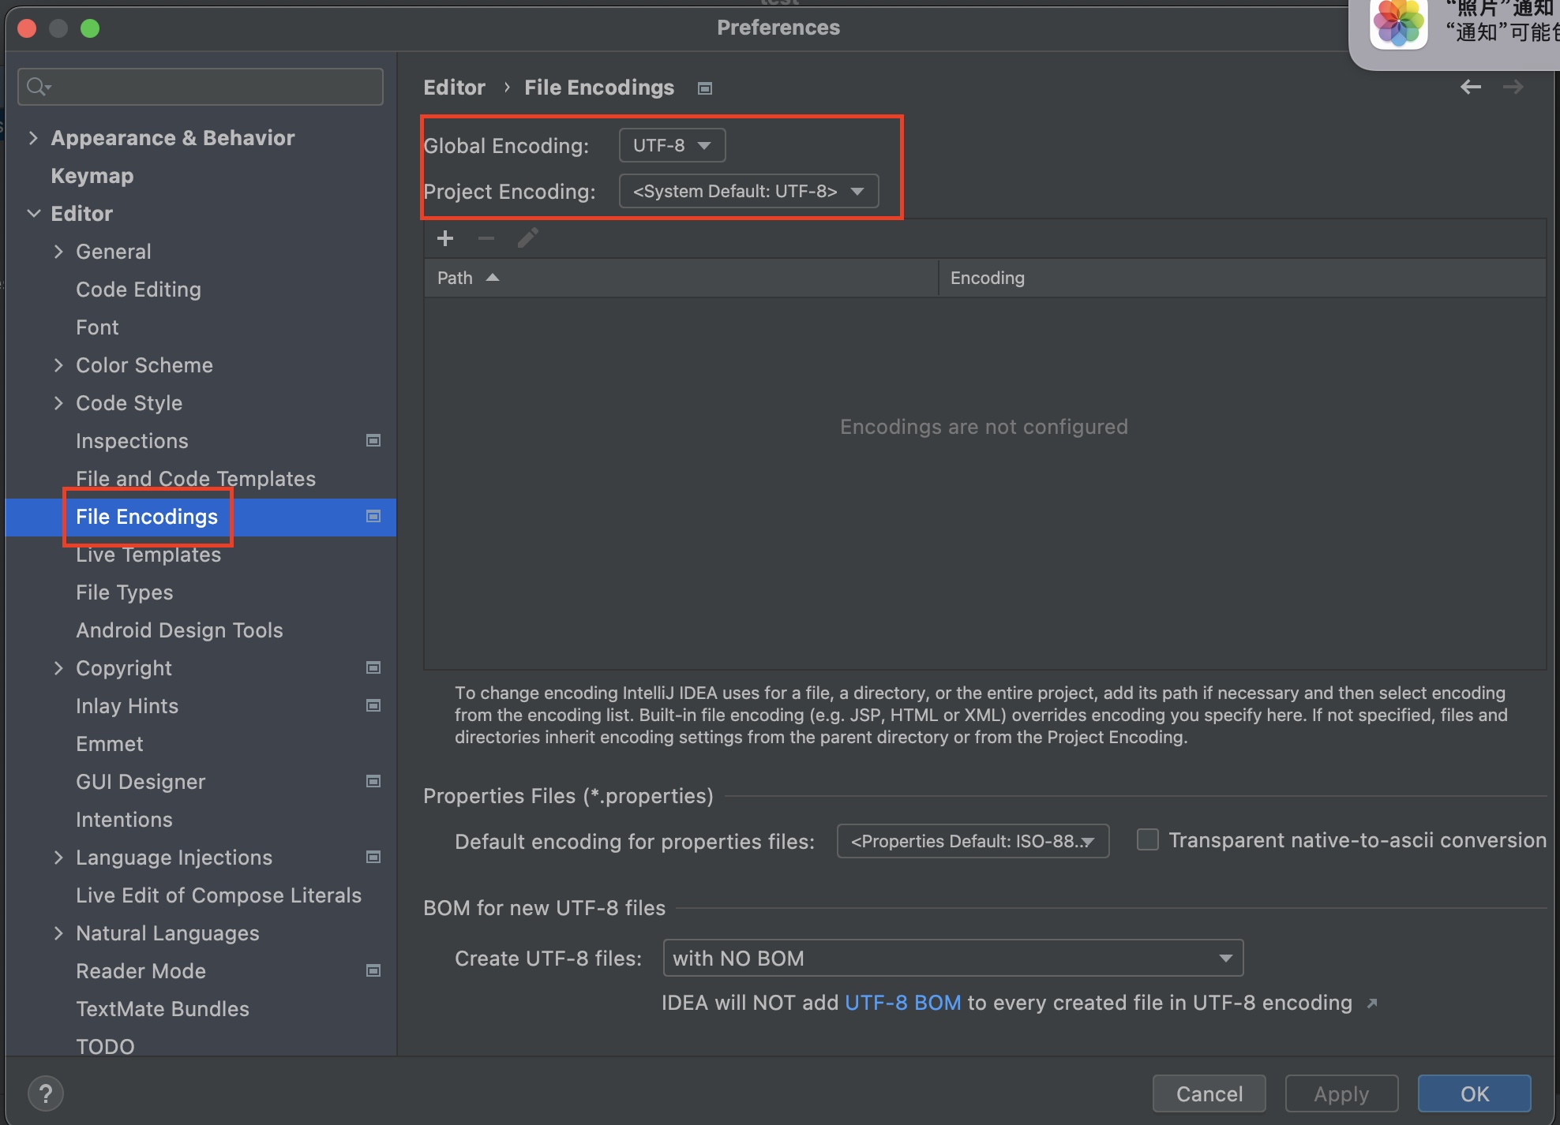The width and height of the screenshot is (1560, 1125).
Task: Open the Create UTF-8 files BOM dropdown
Action: click(953, 958)
